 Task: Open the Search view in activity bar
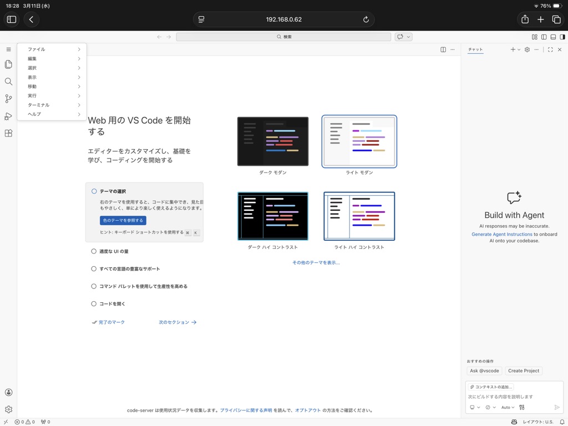(x=8, y=82)
